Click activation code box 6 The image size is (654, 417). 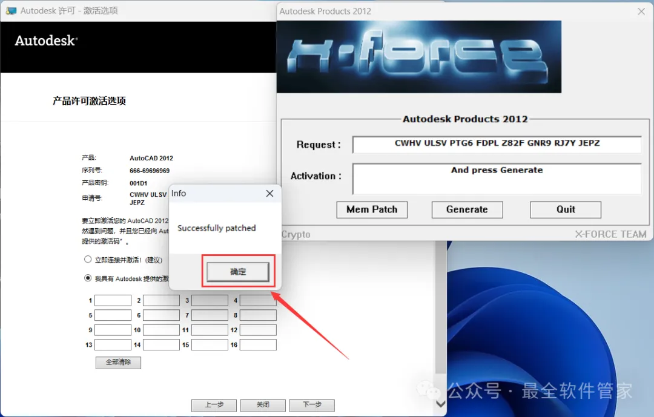tap(161, 315)
